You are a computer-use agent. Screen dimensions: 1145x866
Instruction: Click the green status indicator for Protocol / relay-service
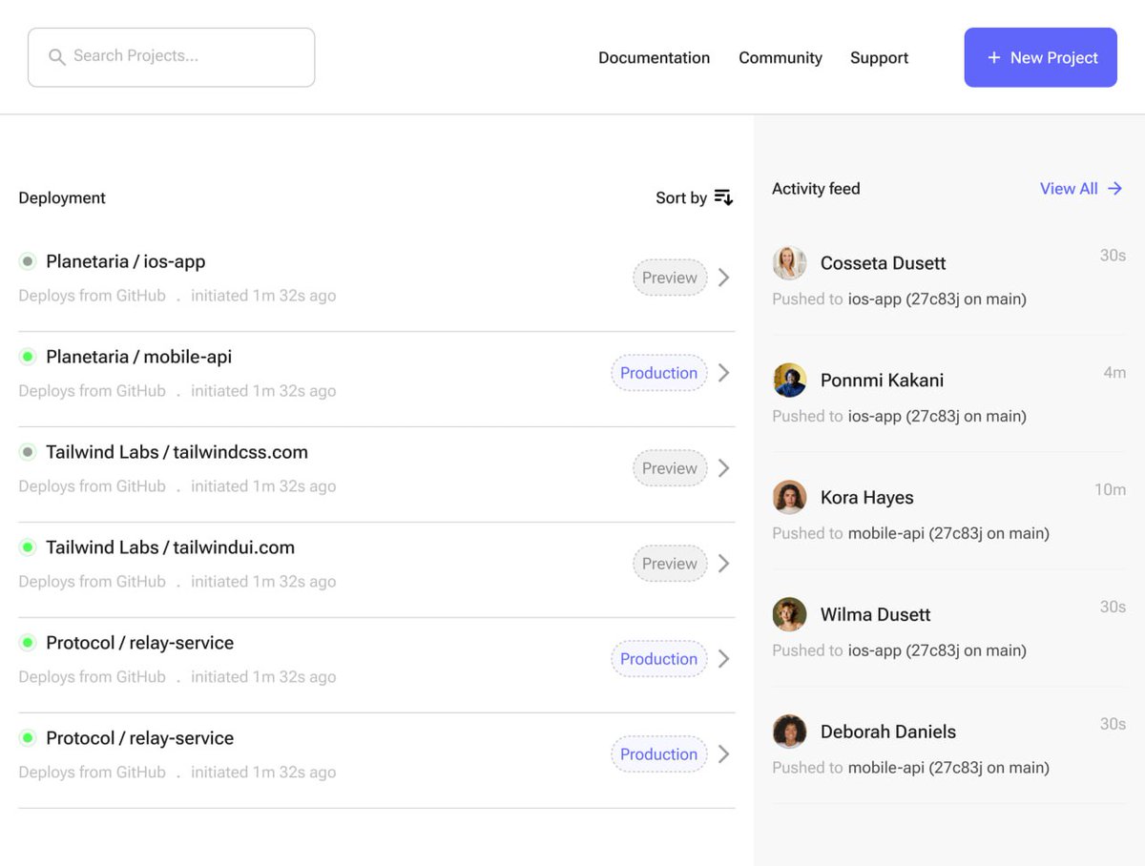pos(27,643)
